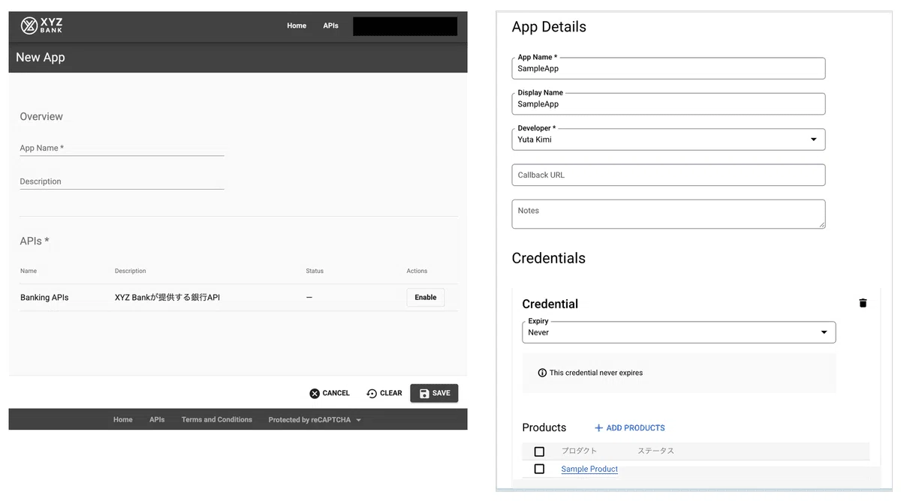Save the new app
Viewport: 901px width, 501px height.
tap(434, 394)
